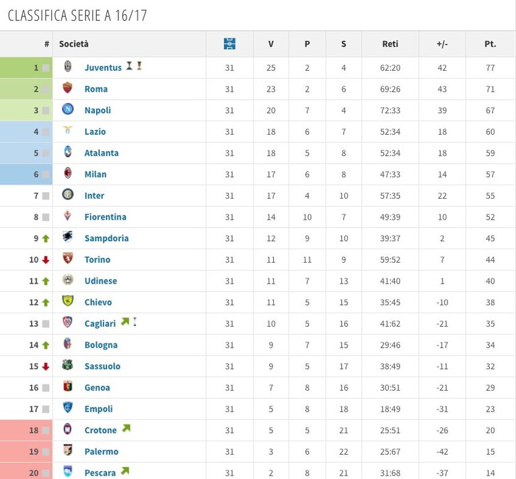The width and height of the screenshot is (516, 479).
Task: Click the Napoli club crest icon
Action: [x=68, y=109]
